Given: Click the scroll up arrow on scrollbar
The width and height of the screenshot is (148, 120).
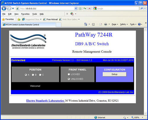Looking at the screenshot, I should [145, 30].
